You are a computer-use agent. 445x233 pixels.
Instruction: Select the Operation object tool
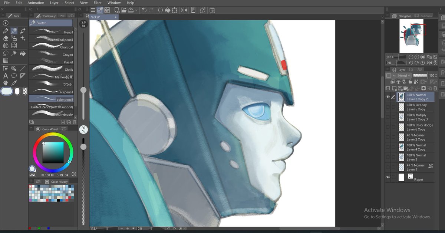[x=14, y=68]
